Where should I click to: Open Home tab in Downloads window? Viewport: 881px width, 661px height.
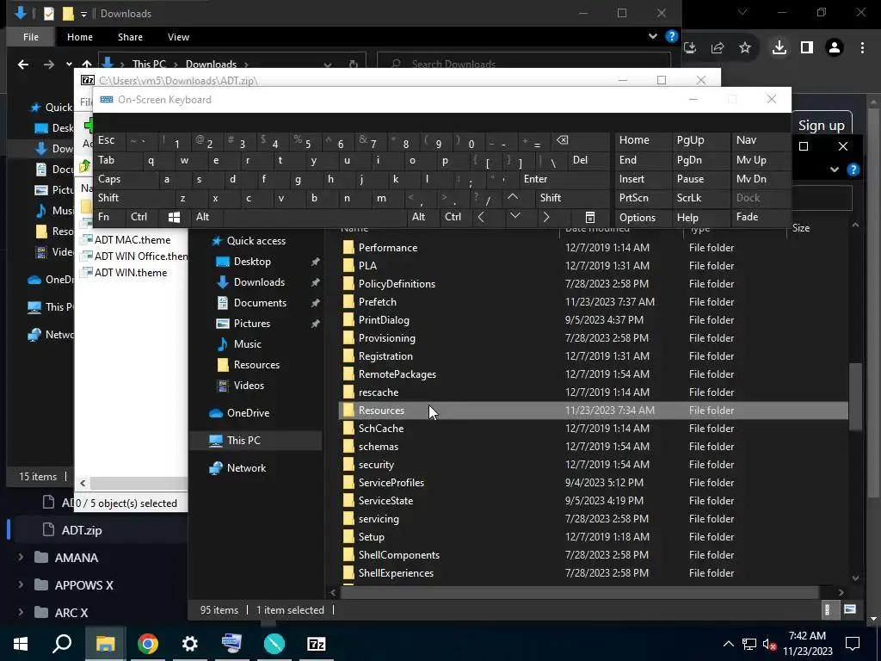[80, 37]
